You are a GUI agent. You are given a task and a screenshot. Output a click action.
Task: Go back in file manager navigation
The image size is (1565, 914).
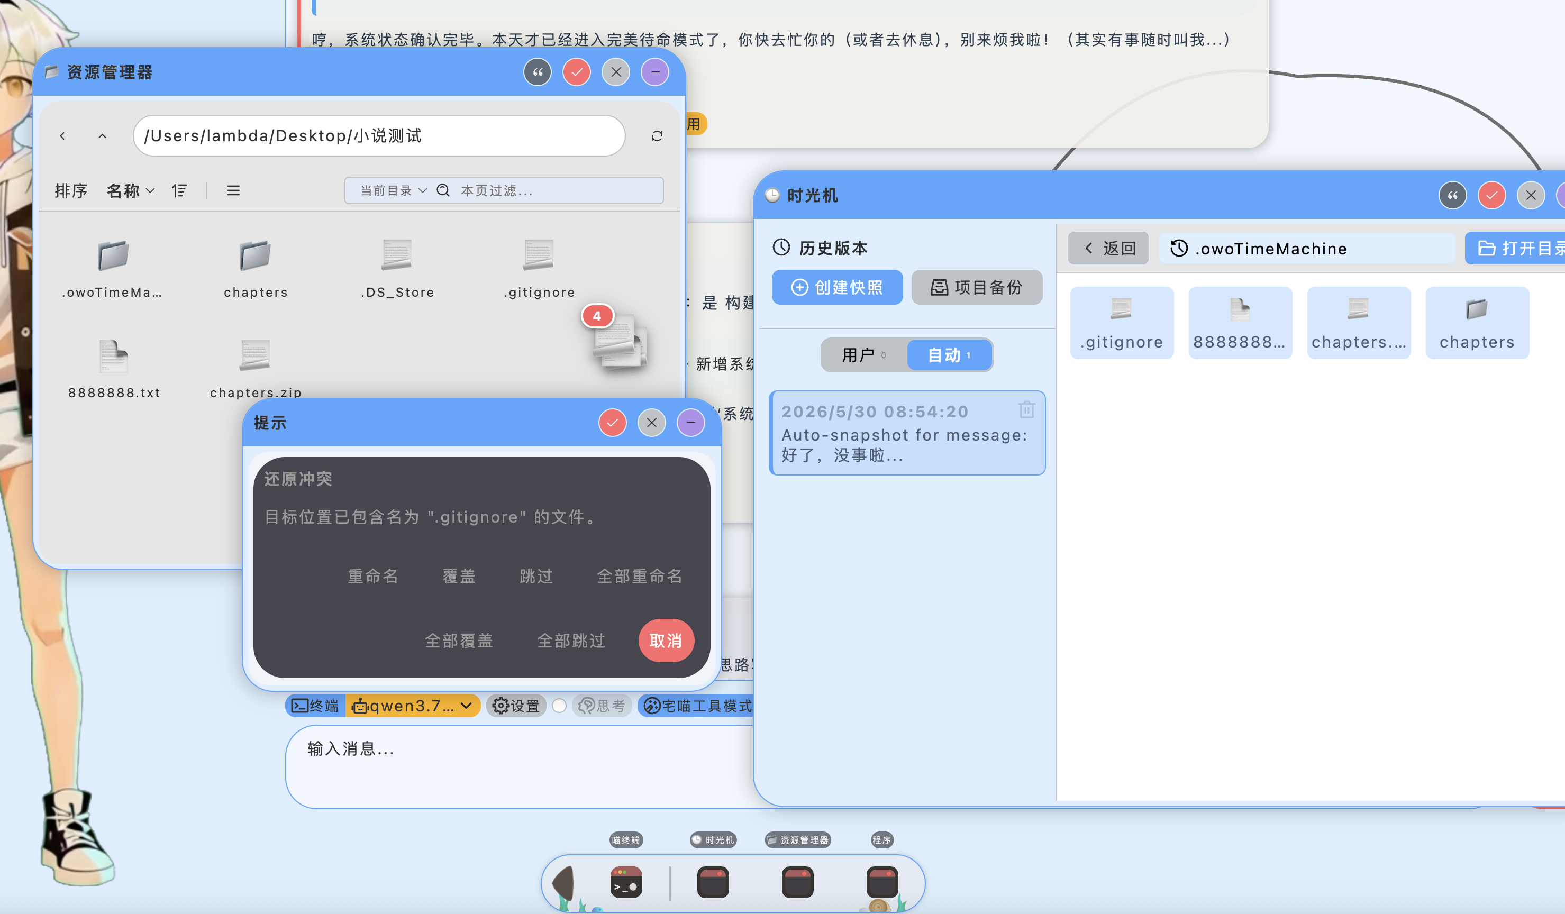pyautogui.click(x=62, y=136)
